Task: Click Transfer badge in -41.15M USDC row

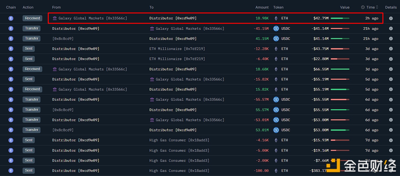Action: pyautogui.click(x=32, y=28)
